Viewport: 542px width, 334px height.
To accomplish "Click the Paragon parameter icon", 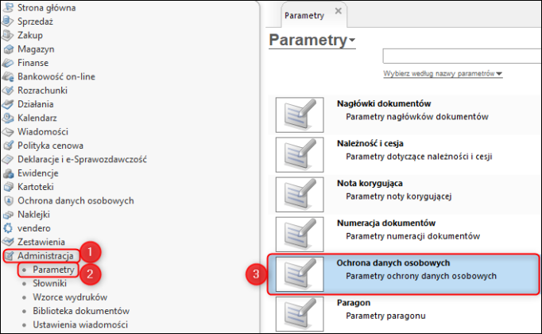I will click(x=300, y=314).
